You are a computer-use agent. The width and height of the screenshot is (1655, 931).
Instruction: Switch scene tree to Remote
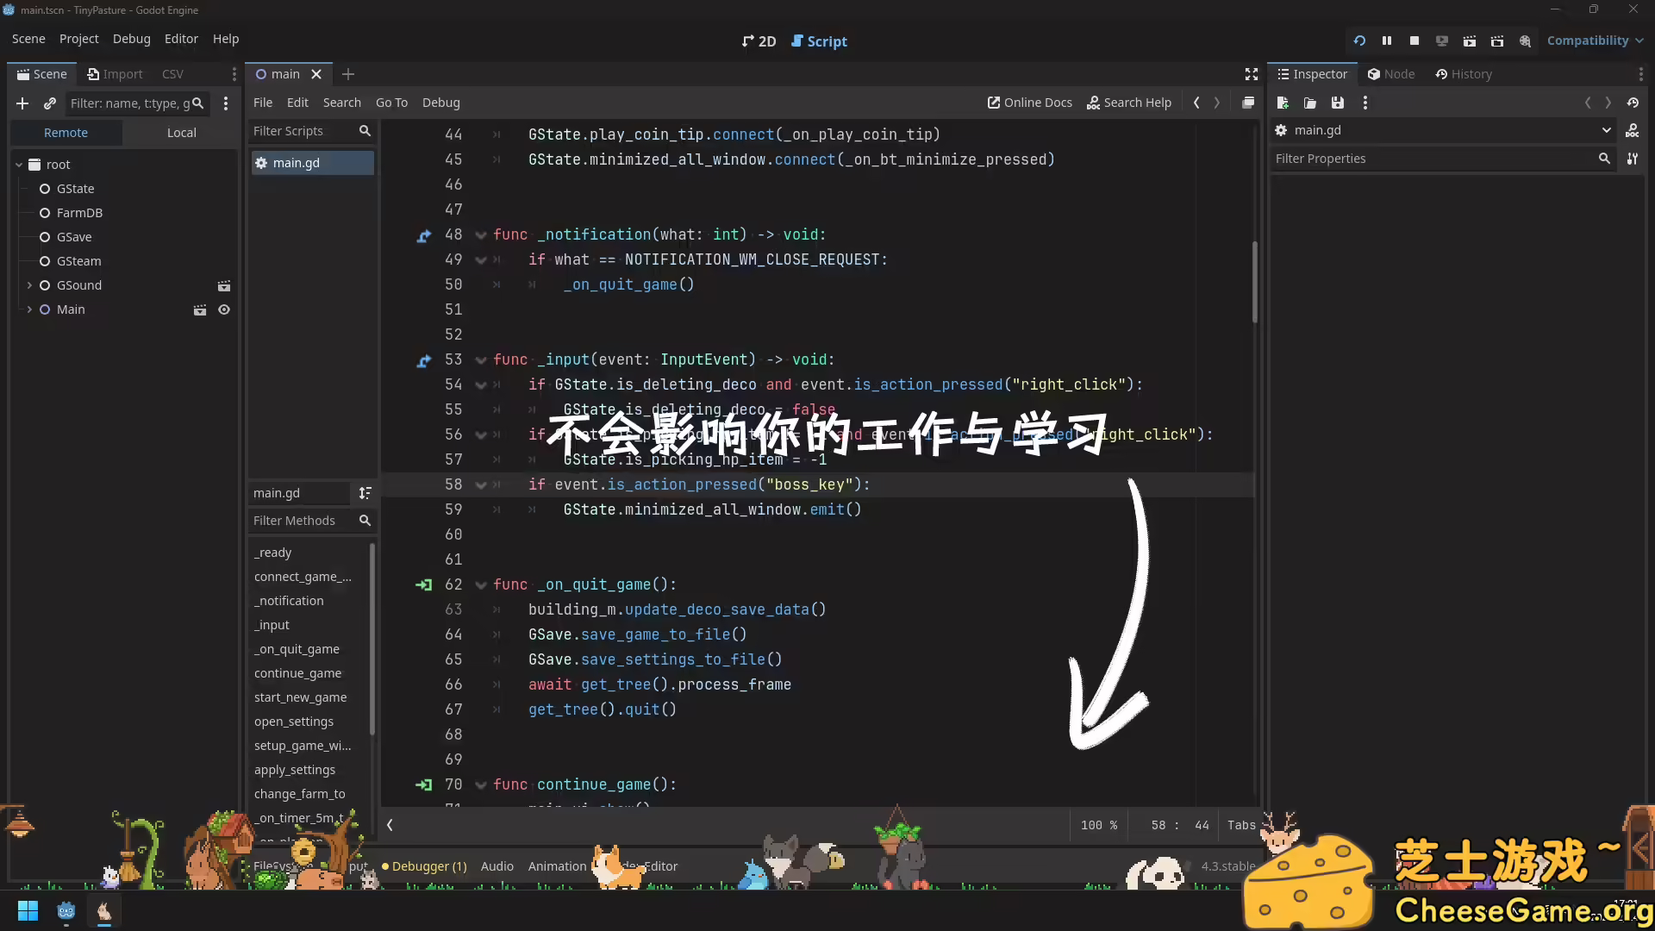pos(66,133)
